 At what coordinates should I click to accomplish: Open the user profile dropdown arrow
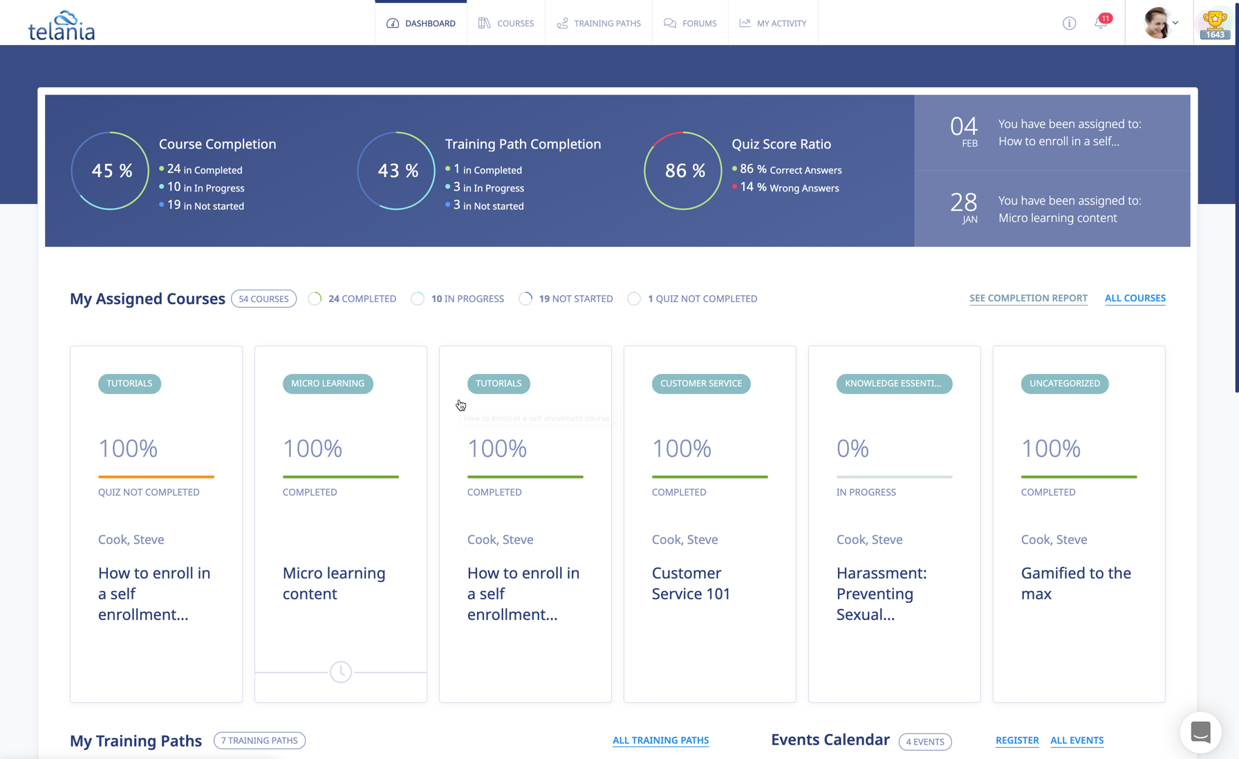click(x=1175, y=23)
